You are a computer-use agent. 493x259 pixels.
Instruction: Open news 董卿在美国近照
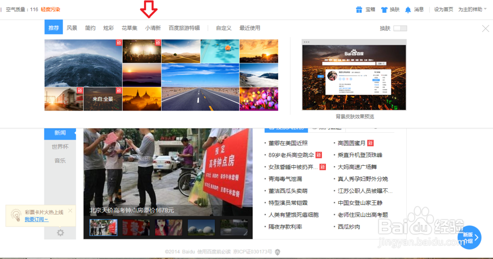coord(288,143)
